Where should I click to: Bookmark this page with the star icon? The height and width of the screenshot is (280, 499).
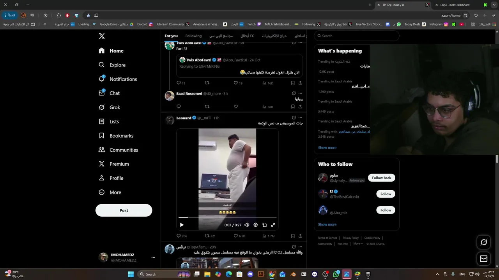click(x=88, y=16)
